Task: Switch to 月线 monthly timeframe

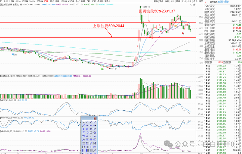Action: click(x=57, y=1)
